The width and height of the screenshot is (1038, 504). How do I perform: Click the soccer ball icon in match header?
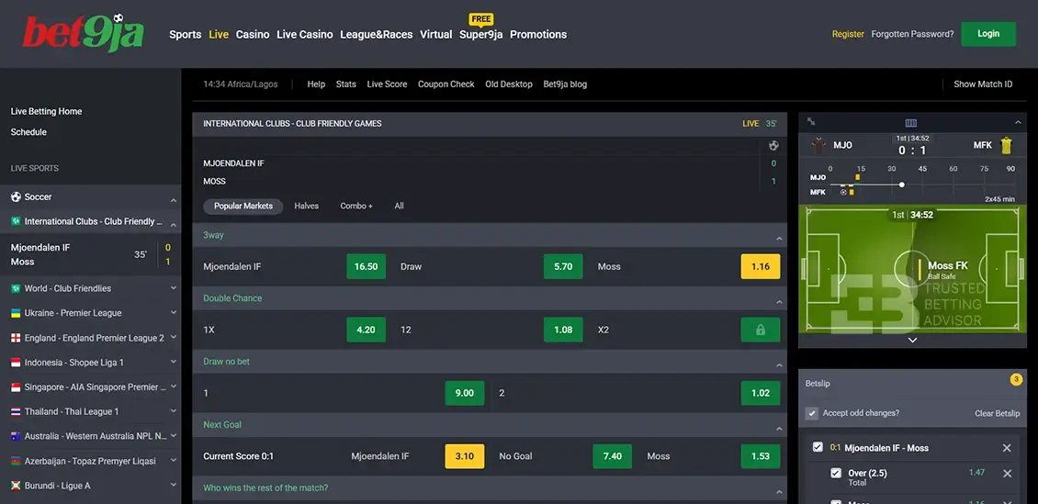point(773,146)
